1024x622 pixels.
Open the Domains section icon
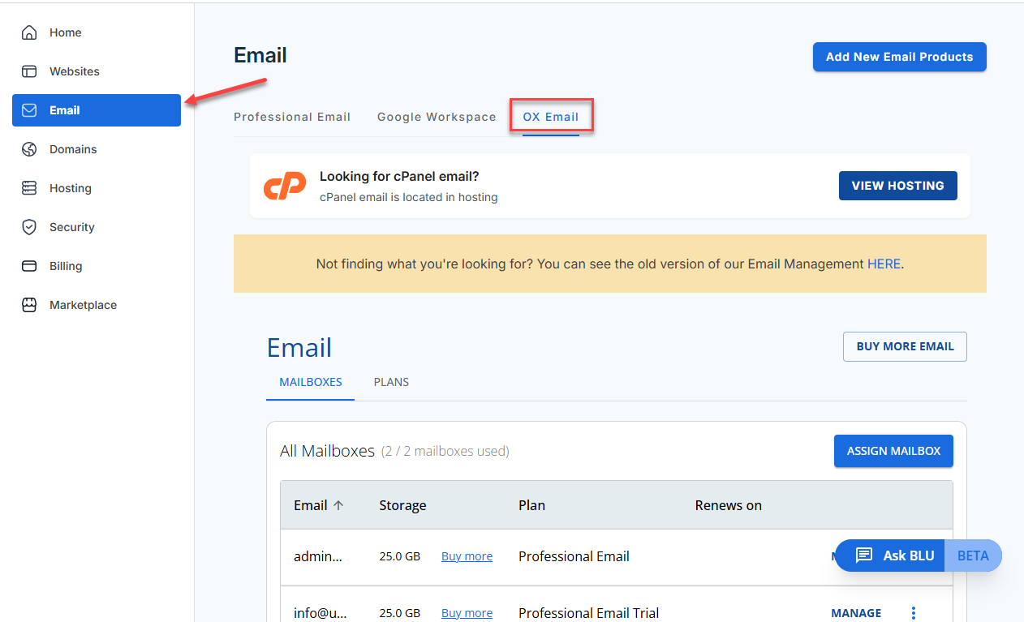(31, 149)
